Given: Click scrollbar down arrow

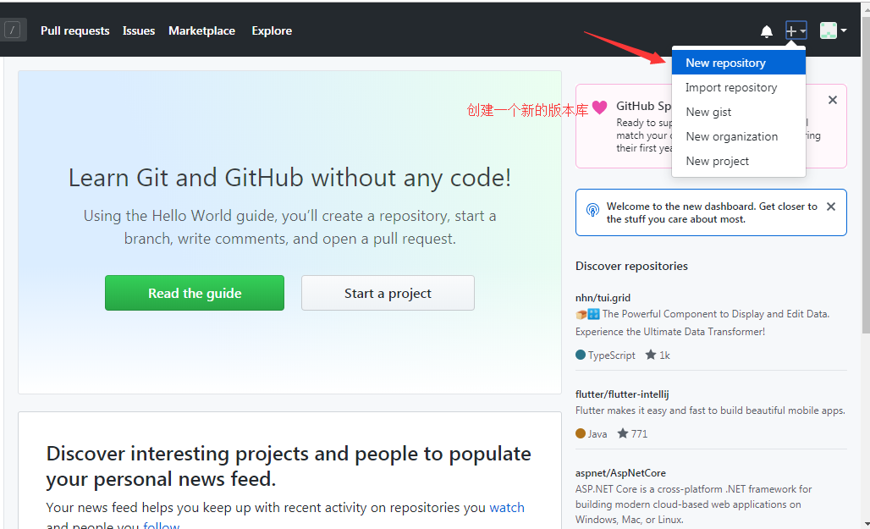Looking at the screenshot, I should point(866,523).
